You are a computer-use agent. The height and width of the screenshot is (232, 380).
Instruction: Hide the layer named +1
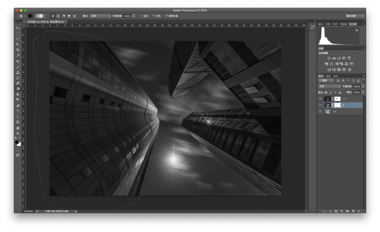[x=320, y=111]
